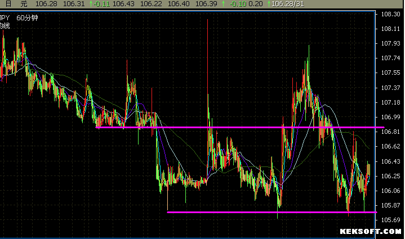Select the 105.87 price axis label
Screen dimensions: 405x239
pos(390,205)
